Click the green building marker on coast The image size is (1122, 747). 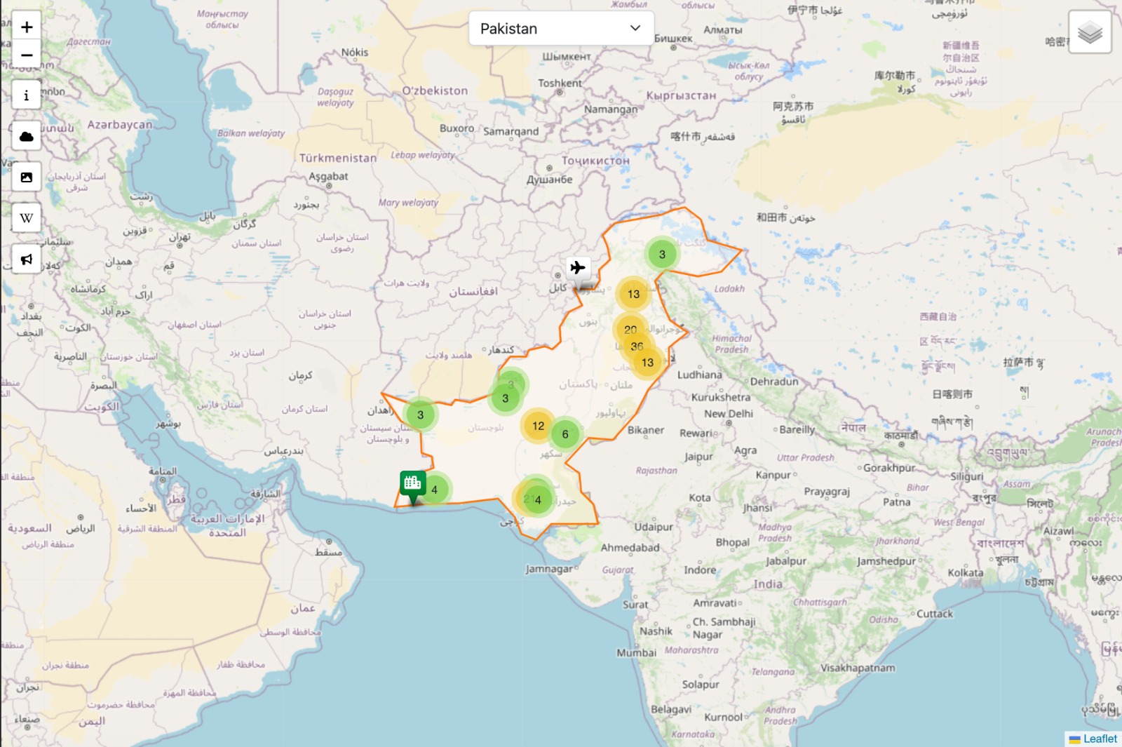pos(412,483)
